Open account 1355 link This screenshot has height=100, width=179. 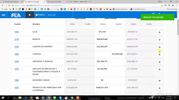[17, 69]
